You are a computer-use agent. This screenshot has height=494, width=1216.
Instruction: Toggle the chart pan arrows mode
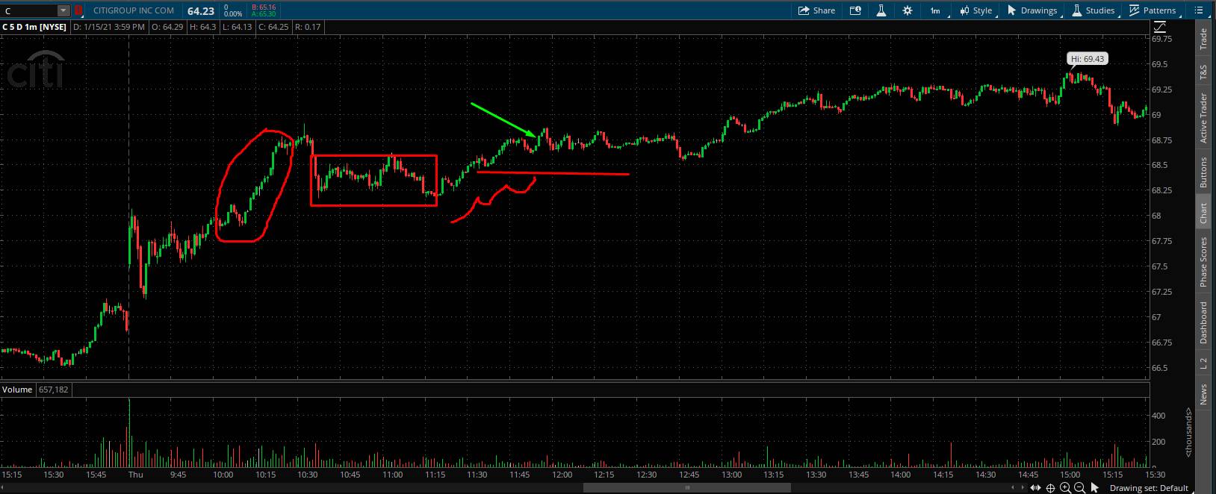[1034, 488]
